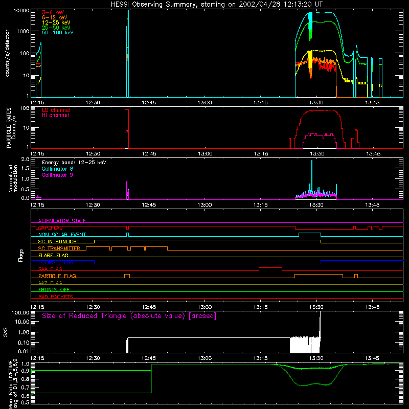Select the 12-25 keV legend label
This screenshot has width=409, height=409.
56,22
